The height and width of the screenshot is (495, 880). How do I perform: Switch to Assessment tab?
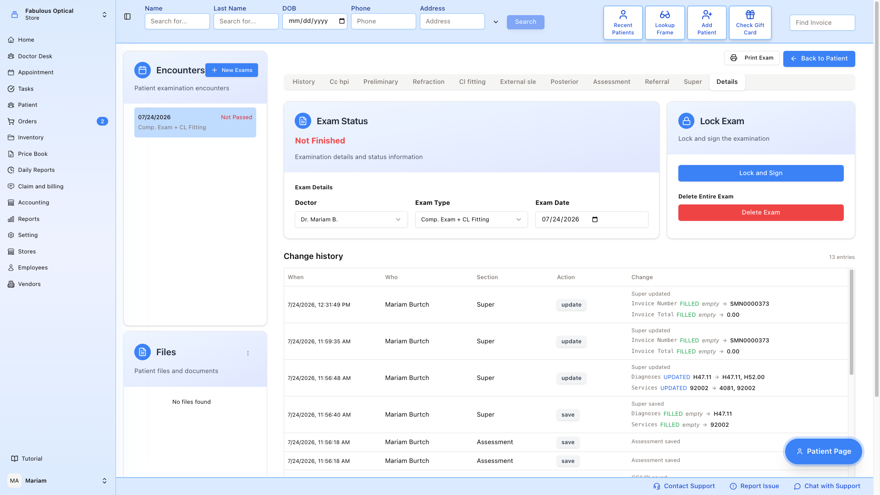coord(611,82)
